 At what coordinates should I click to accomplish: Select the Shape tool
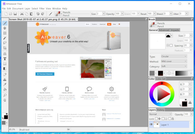(5, 64)
